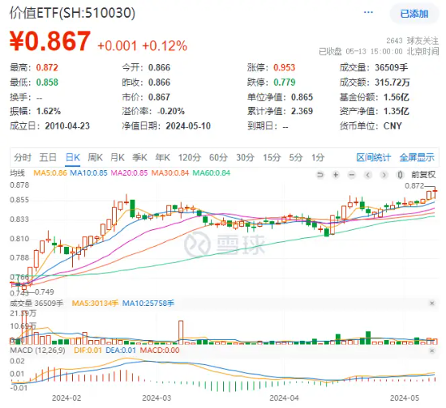The image size is (446, 408).
Task: Switch to the 60分 chart tab
Action: pos(218,157)
